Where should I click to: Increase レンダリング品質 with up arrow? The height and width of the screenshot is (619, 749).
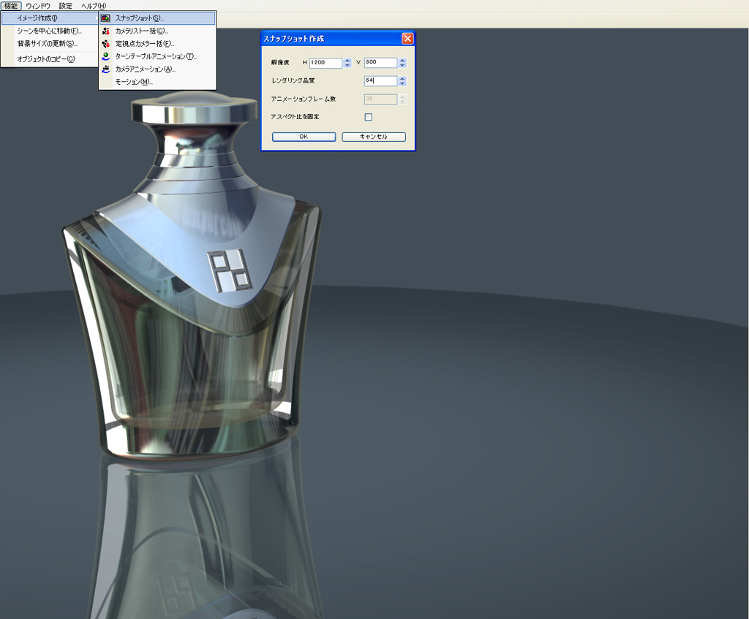pyautogui.click(x=402, y=79)
